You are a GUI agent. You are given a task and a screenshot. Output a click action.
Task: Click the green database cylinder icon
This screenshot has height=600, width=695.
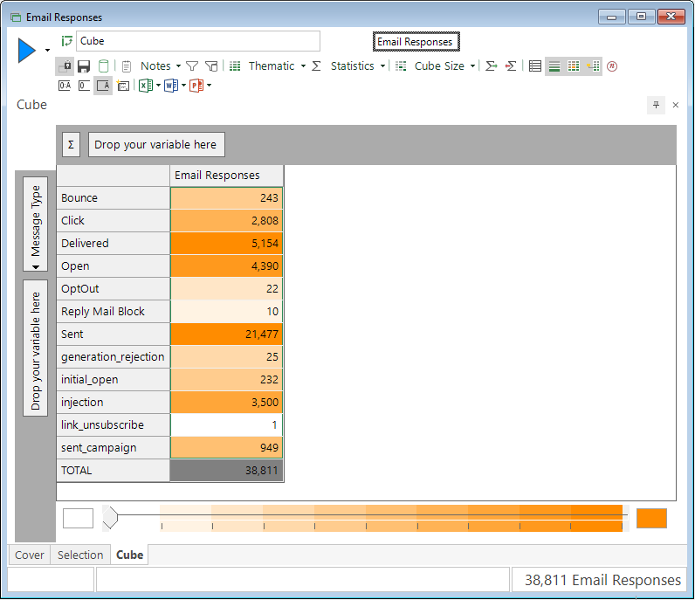(103, 66)
